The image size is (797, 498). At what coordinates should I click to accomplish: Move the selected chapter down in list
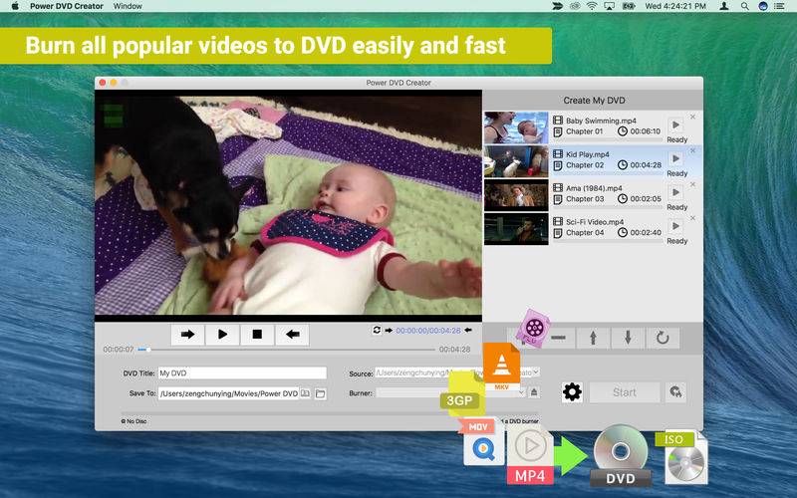628,338
